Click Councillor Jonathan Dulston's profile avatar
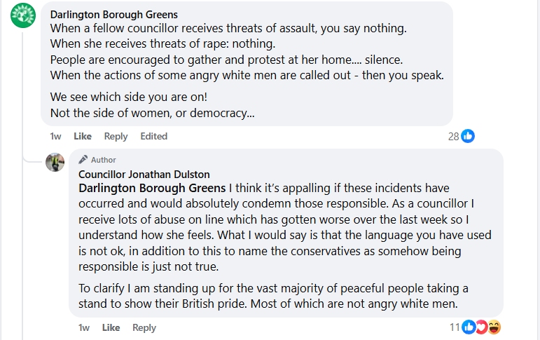The height and width of the screenshot is (340, 540). (55, 163)
